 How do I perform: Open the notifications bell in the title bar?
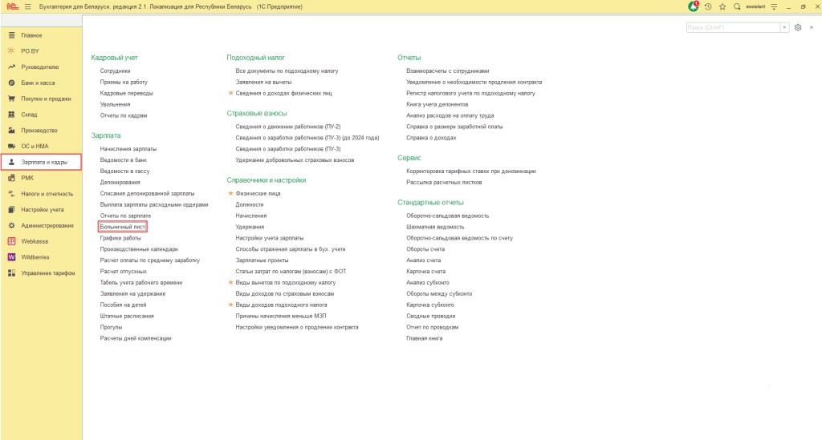(694, 6)
